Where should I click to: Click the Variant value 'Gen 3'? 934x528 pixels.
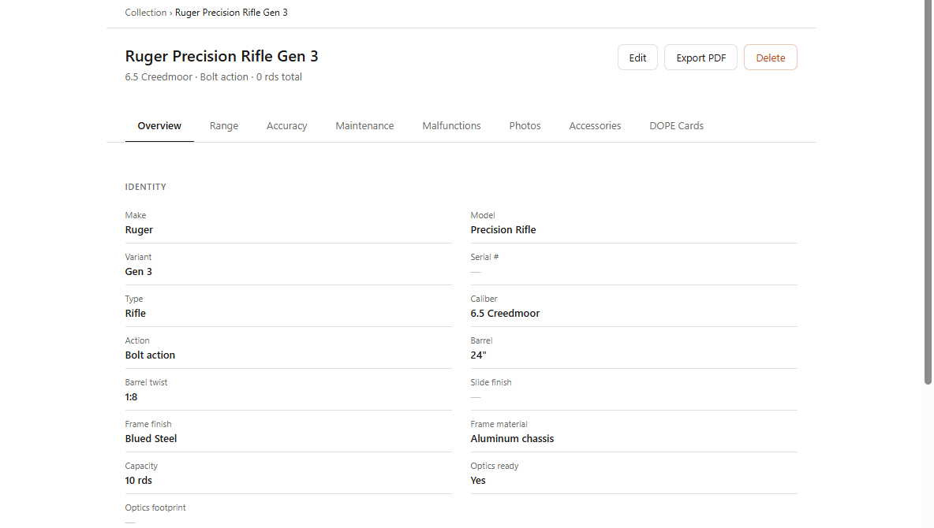pos(138,271)
